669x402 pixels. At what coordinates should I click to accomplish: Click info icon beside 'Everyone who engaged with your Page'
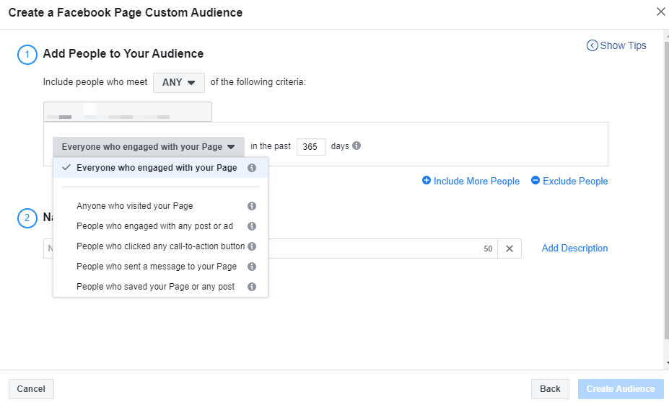tap(252, 168)
